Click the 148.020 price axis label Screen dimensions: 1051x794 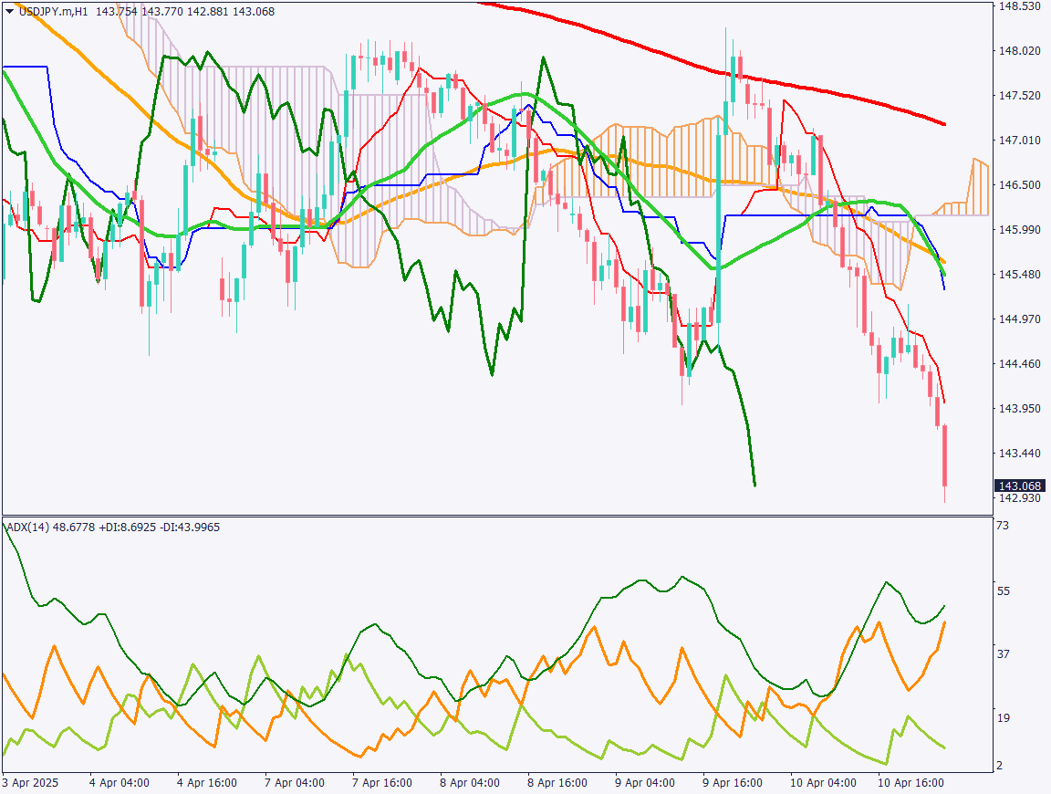(x=1020, y=51)
